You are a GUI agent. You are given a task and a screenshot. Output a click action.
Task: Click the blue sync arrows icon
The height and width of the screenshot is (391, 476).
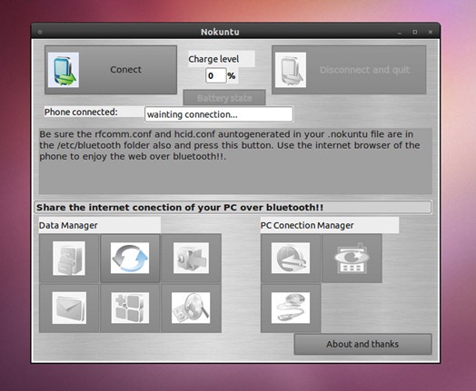click(x=130, y=259)
